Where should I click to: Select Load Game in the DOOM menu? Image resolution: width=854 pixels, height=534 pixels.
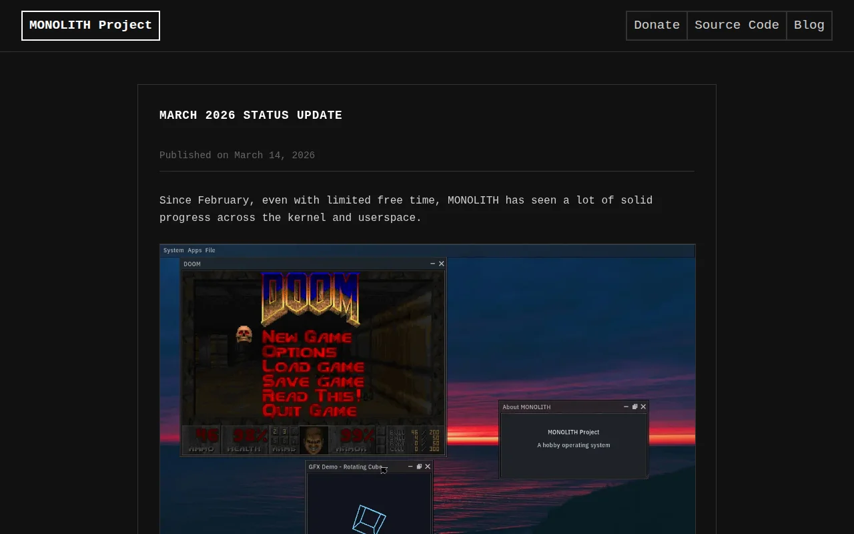(x=313, y=366)
